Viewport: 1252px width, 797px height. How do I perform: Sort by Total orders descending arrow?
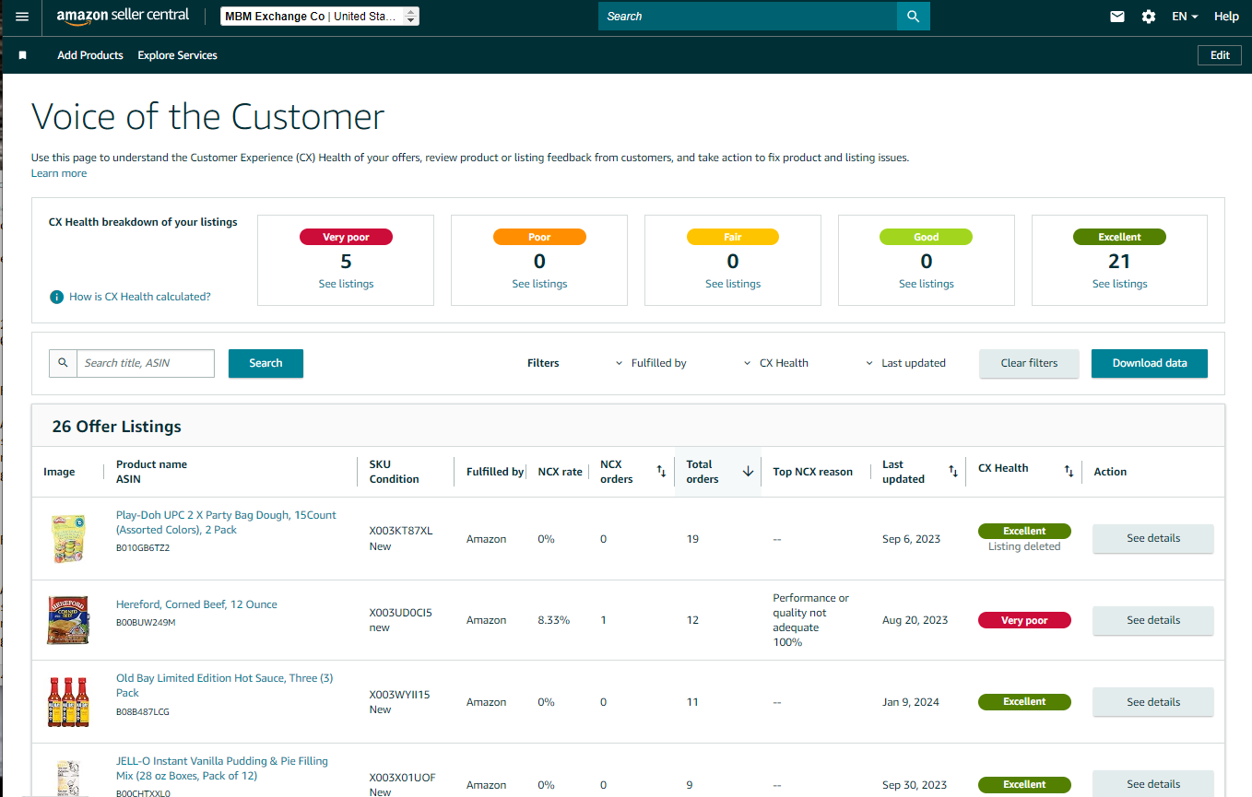pos(748,472)
